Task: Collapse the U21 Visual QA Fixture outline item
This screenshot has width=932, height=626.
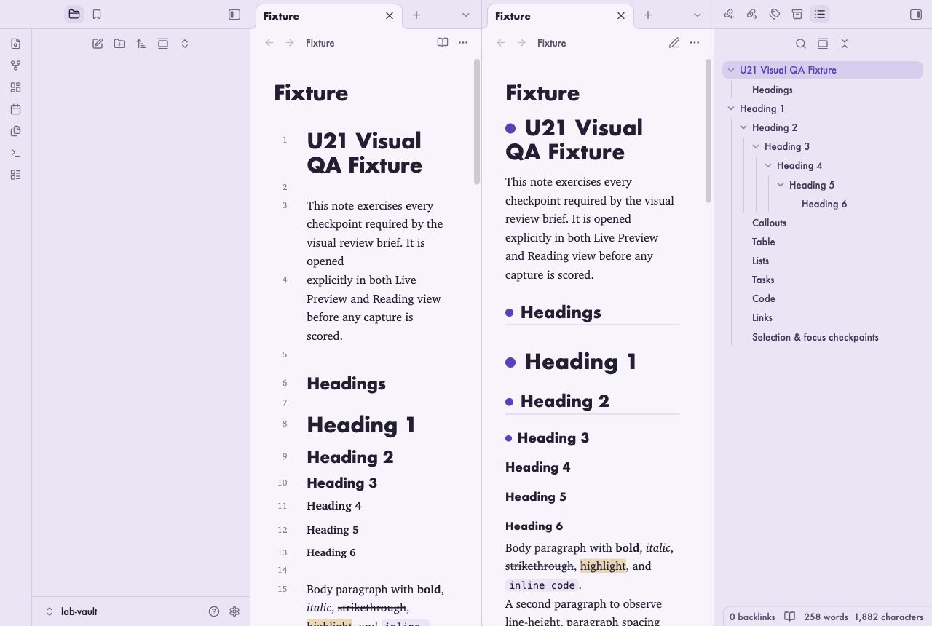Action: coord(731,71)
